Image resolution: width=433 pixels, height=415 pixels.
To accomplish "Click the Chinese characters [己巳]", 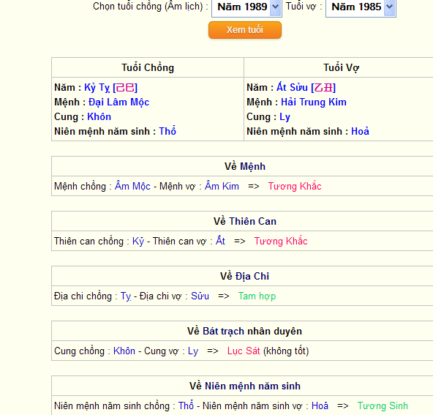I will coord(125,88).
